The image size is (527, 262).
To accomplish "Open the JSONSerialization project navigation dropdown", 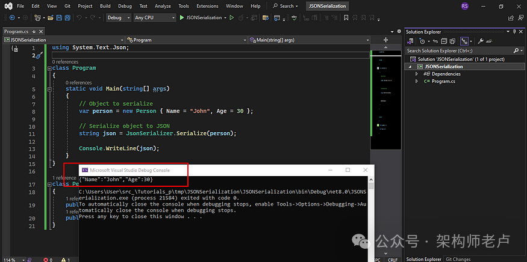I will tap(63, 40).
